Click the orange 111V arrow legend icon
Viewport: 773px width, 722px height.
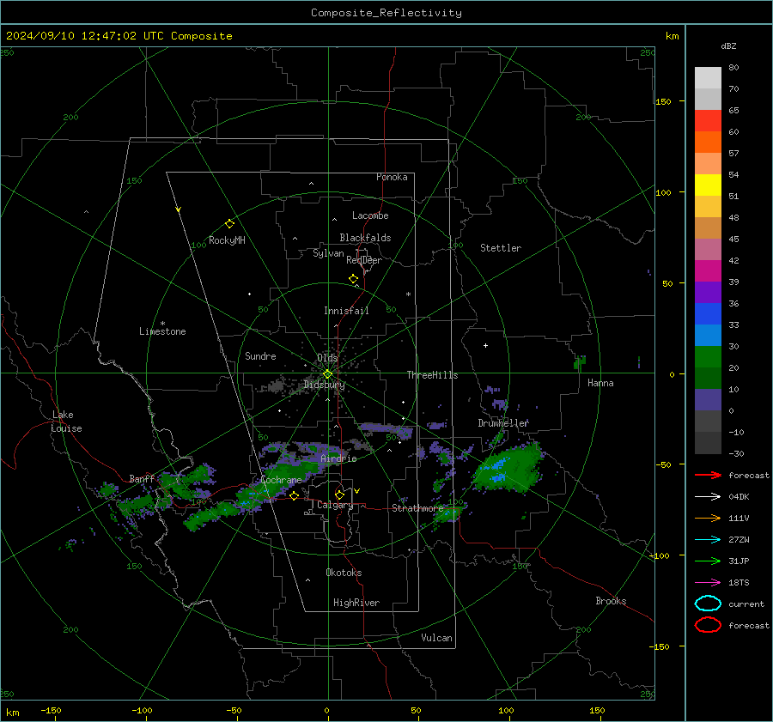[x=708, y=518]
